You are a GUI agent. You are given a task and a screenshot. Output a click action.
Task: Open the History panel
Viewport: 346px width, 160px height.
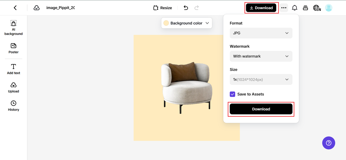pos(14,106)
